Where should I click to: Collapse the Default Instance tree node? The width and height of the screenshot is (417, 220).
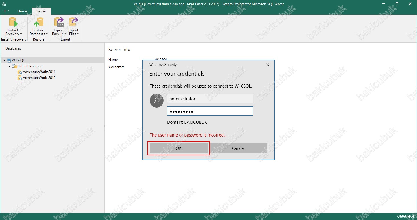[x=10, y=66]
